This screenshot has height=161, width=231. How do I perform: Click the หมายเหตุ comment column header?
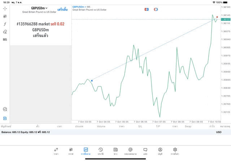(225, 126)
